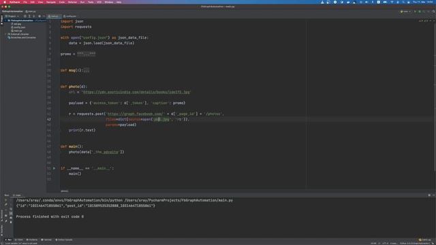436x245 pixels.
Task: Click the Python interpreter widget in status bar
Action: (x=415, y=244)
